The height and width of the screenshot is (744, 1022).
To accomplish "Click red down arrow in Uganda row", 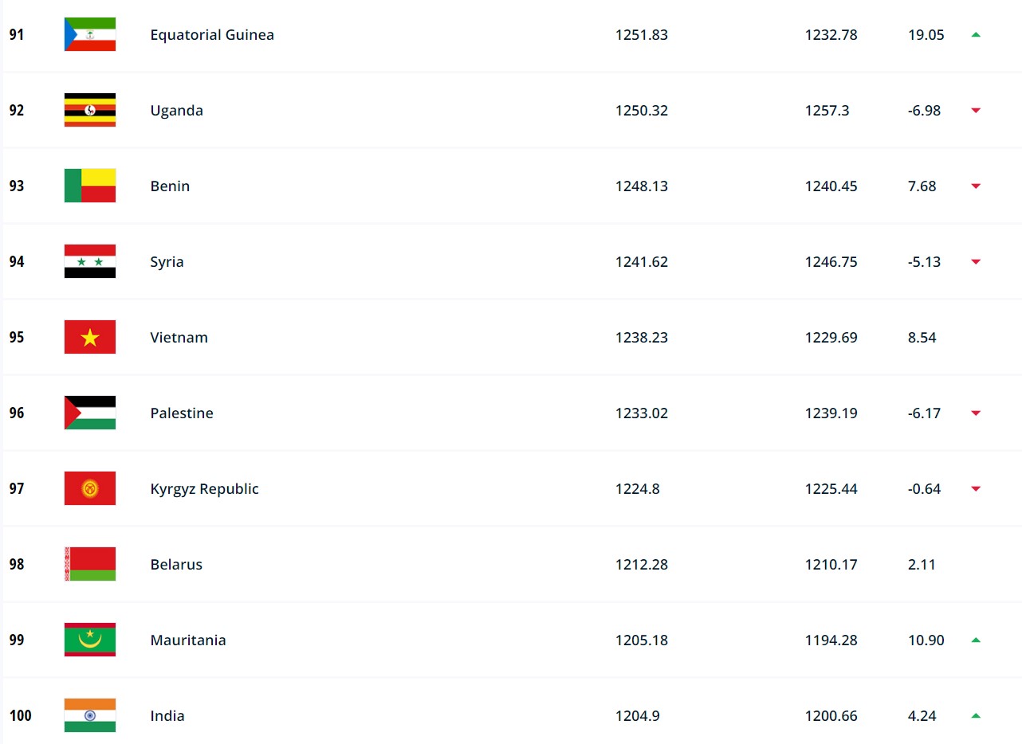I will tap(975, 110).
